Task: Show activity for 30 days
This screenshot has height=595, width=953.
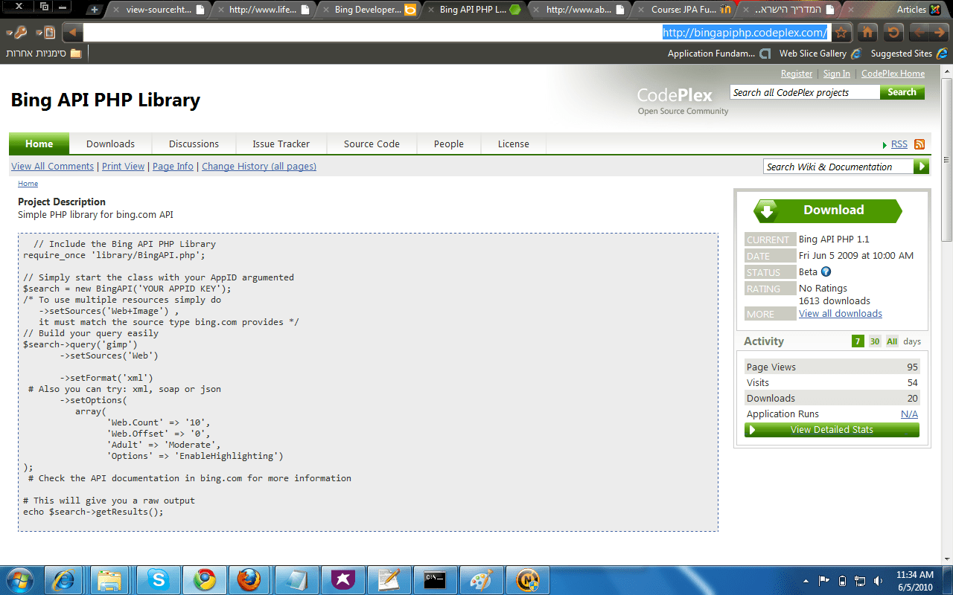Action: click(875, 341)
